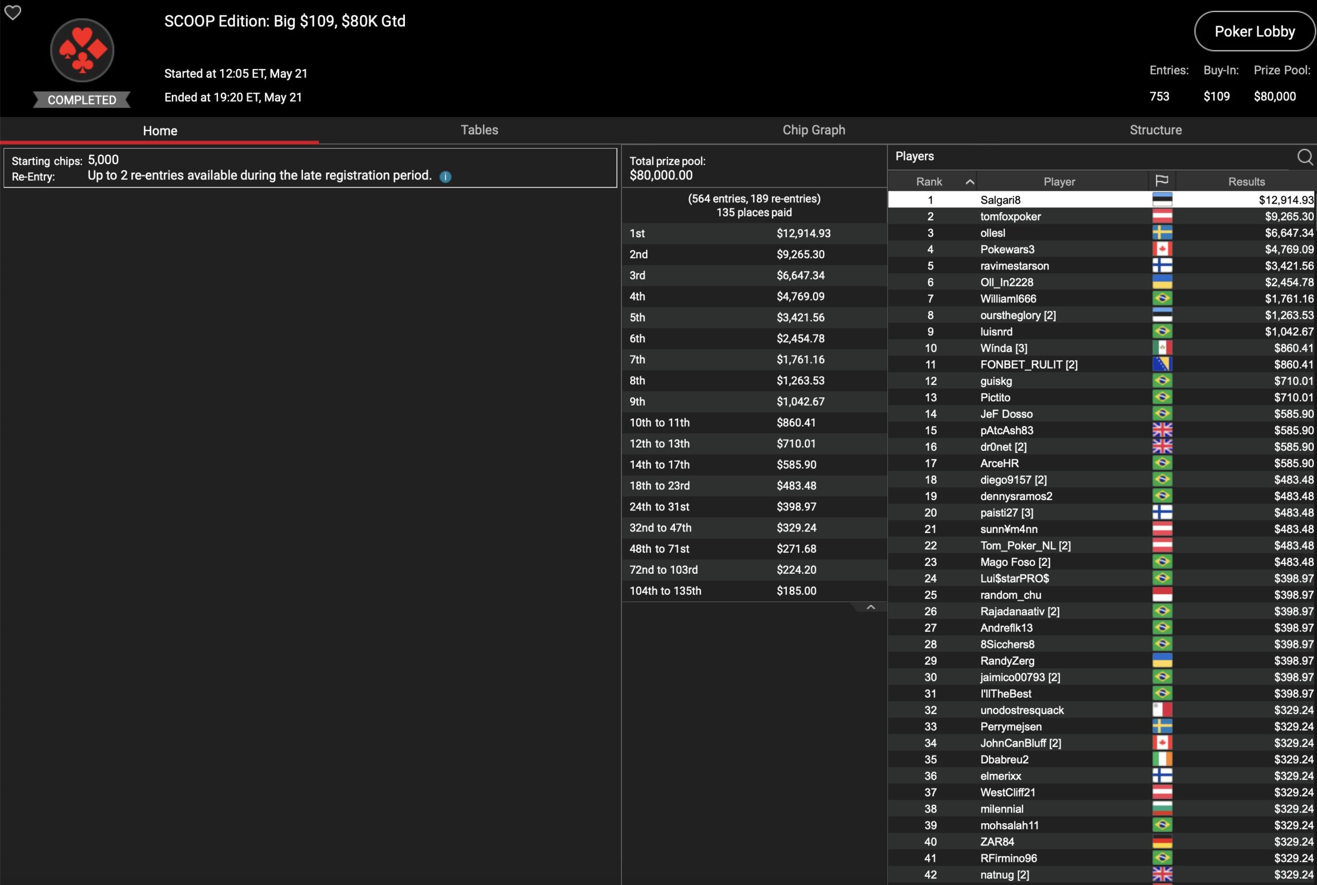Image resolution: width=1317 pixels, height=885 pixels.
Task: Open the re-entry info icon
Action: coord(445,176)
